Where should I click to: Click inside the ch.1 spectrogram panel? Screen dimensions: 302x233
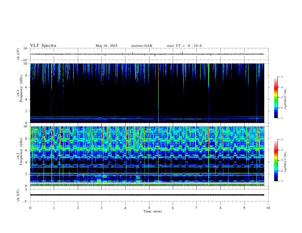147,93
